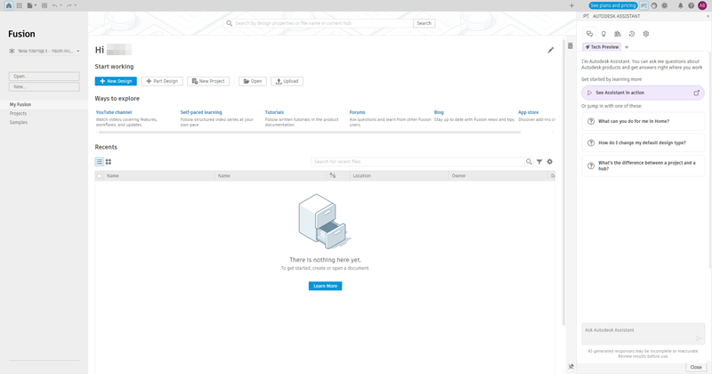The image size is (712, 374).
Task: Click the Ways to explore horizontal scrollbar
Action: 310,133
